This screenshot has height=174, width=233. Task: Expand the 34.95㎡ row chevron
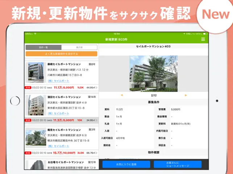(97, 120)
